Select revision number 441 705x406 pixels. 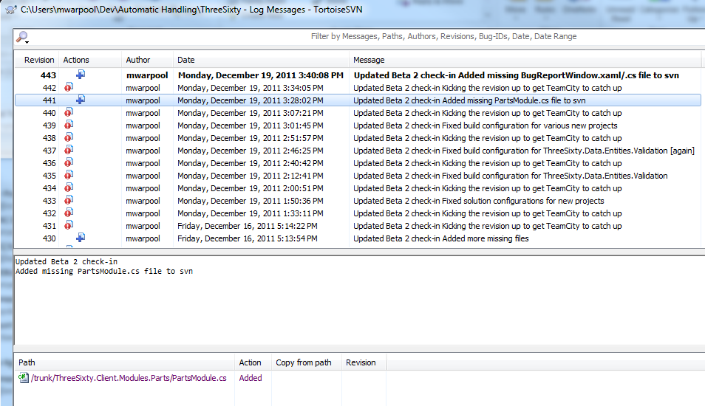pos(50,100)
